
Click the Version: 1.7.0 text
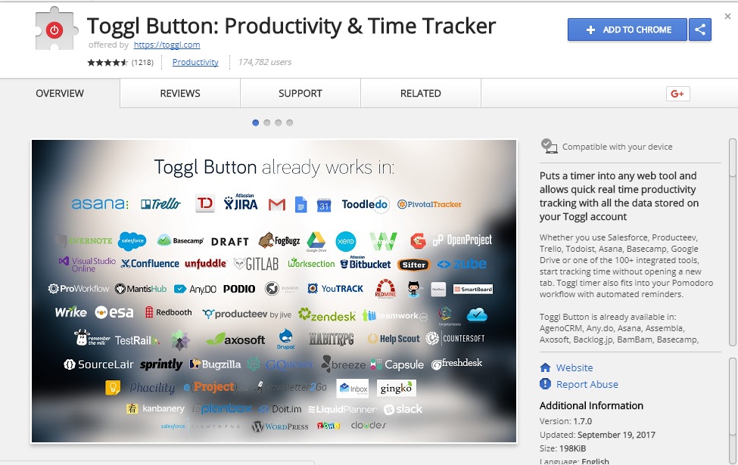[x=565, y=421]
